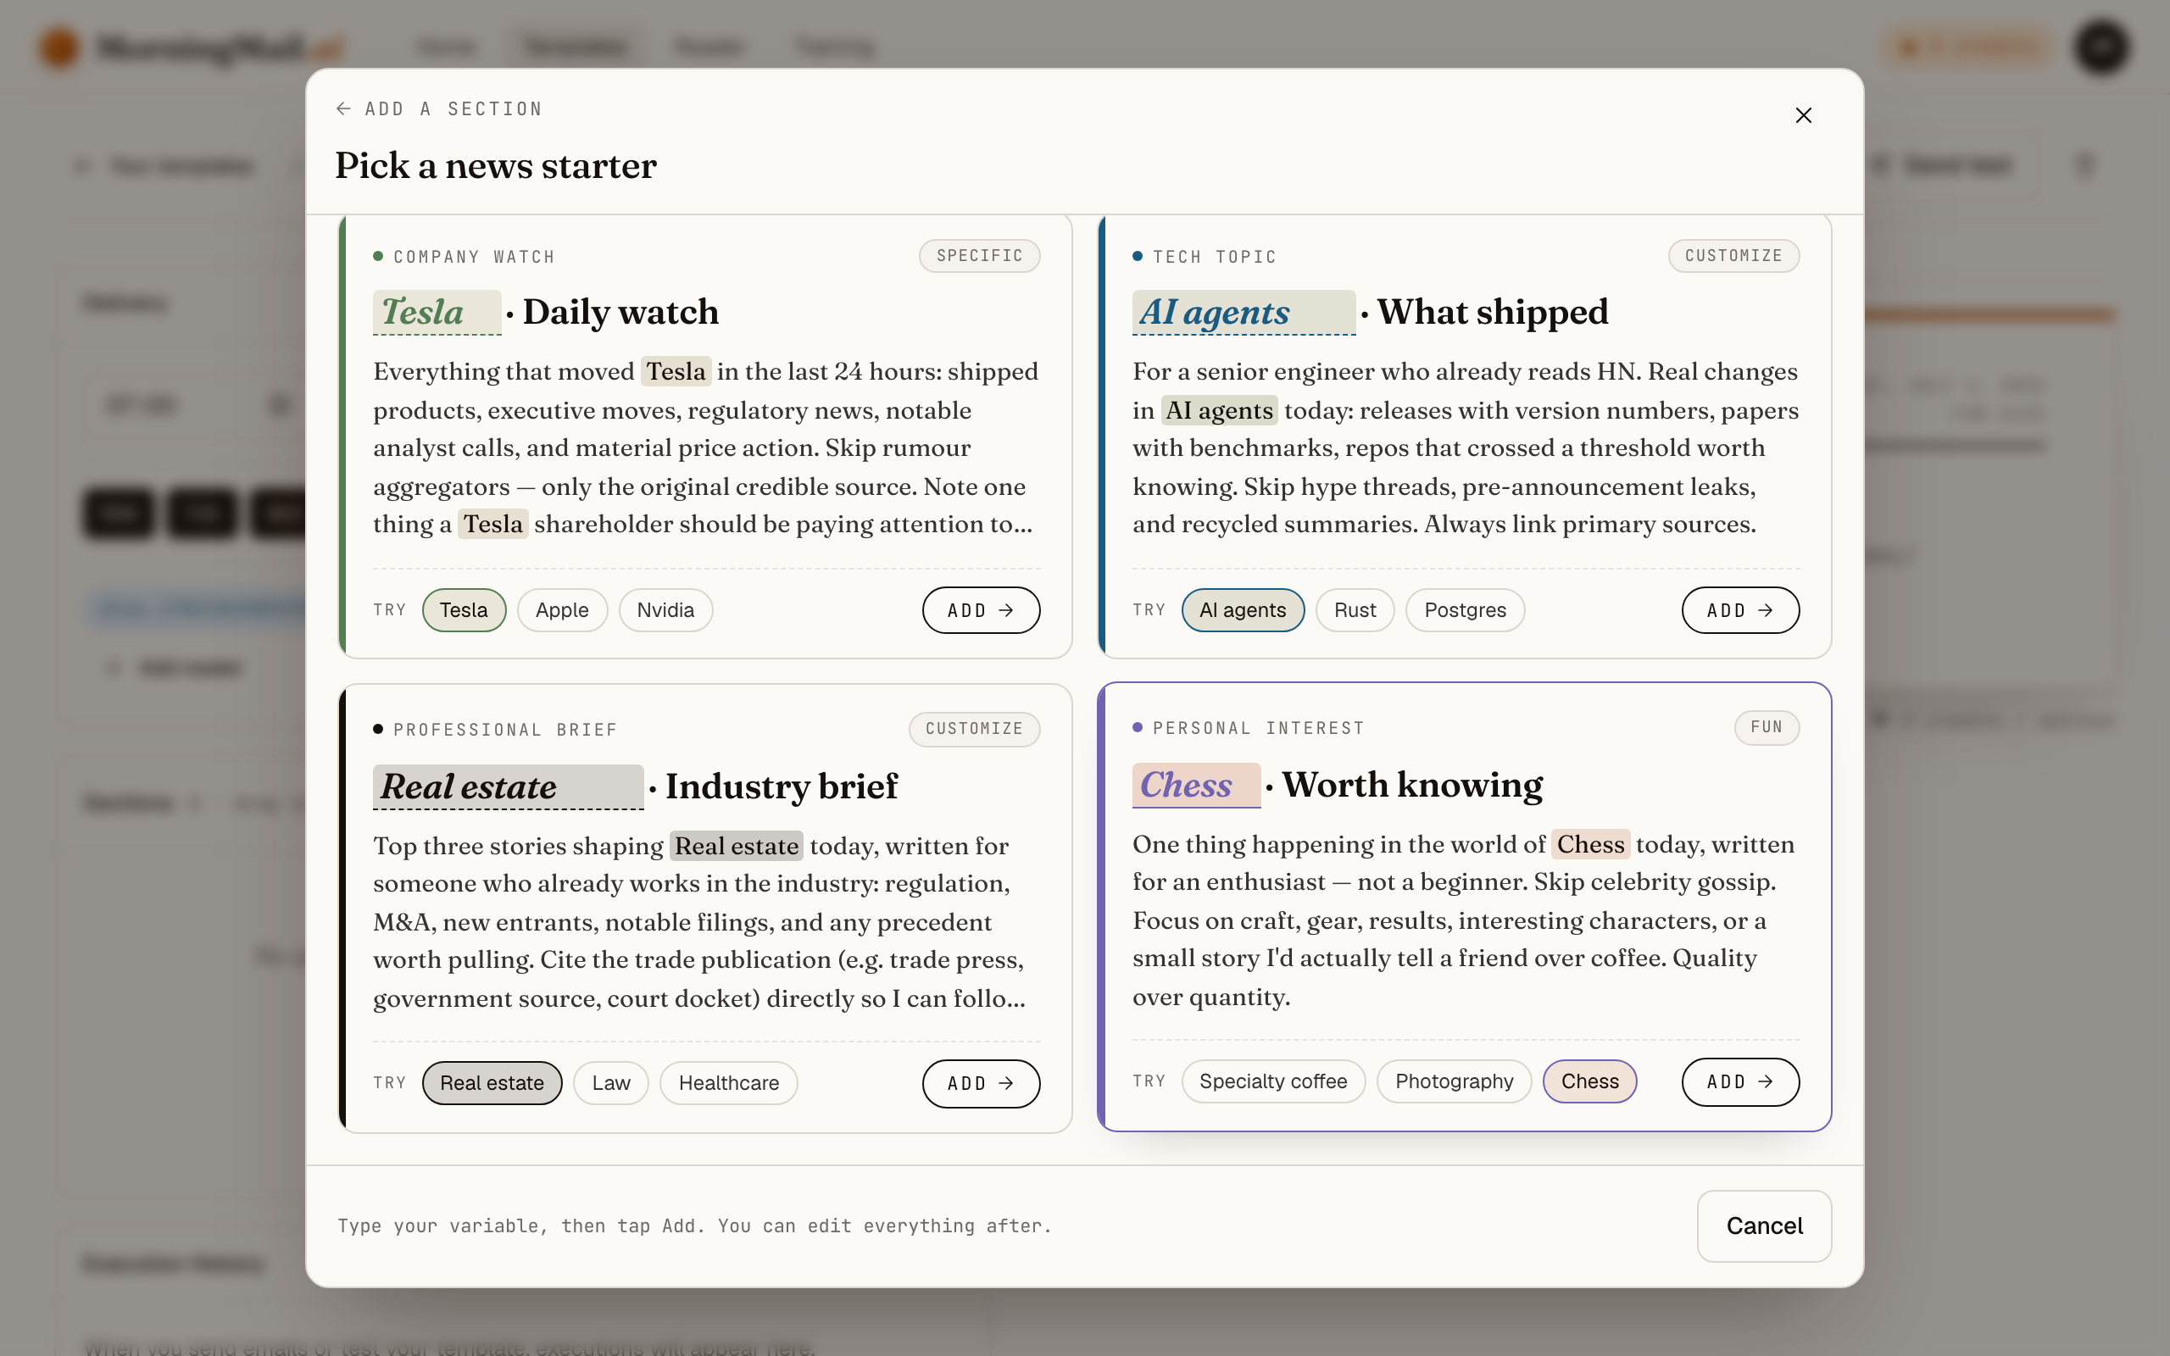Select the Real estate suggestion chip
Viewport: 2170px width, 1356px height.
(x=492, y=1082)
